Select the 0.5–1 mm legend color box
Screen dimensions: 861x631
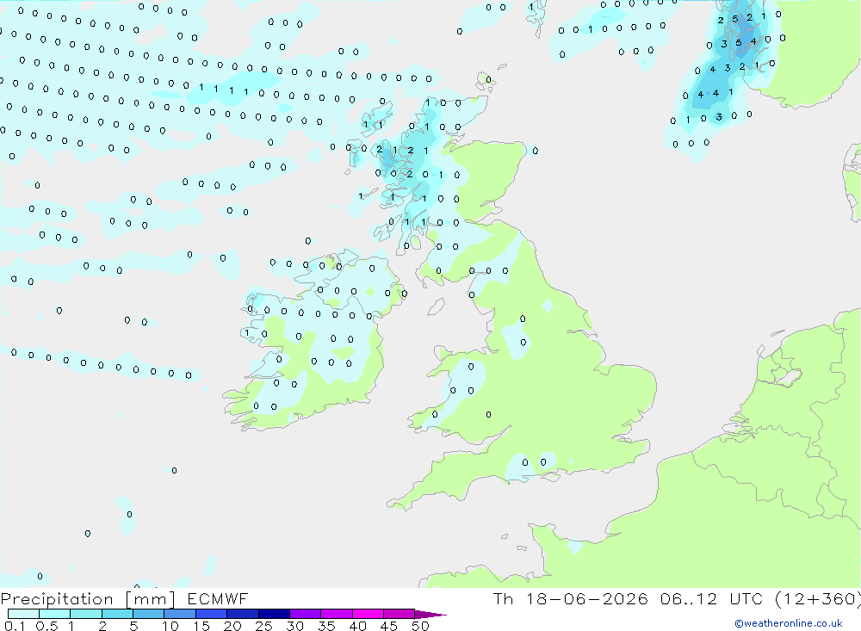point(55,614)
